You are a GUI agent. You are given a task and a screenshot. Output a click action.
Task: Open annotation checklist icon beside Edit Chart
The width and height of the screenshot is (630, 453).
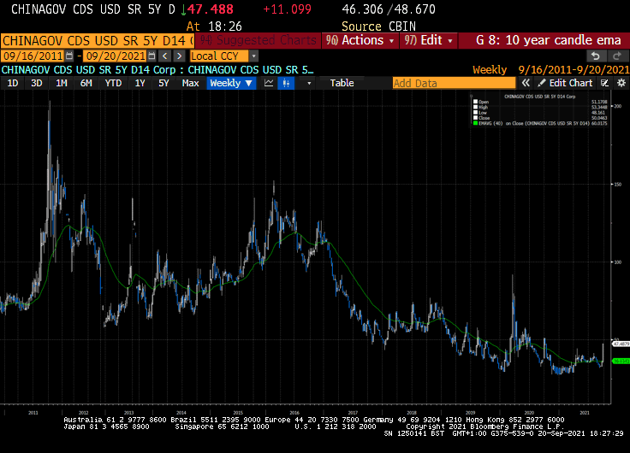click(x=604, y=83)
